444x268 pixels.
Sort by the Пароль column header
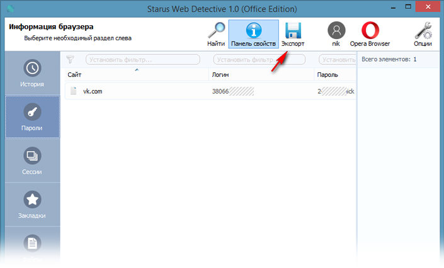(x=335, y=74)
